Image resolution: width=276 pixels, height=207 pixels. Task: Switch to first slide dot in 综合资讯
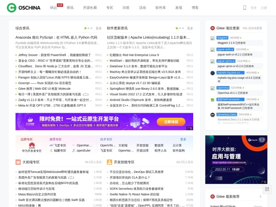(86, 28)
